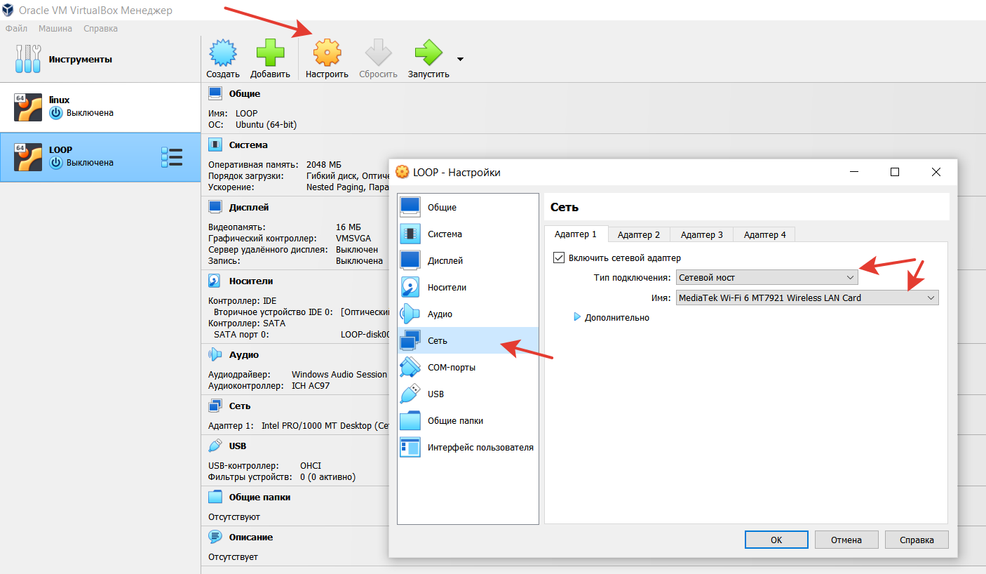
Task: Switch to Адаптер 3 tab
Action: [701, 234]
